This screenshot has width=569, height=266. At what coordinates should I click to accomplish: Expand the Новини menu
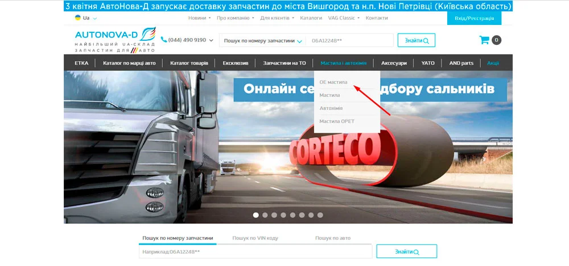point(199,18)
